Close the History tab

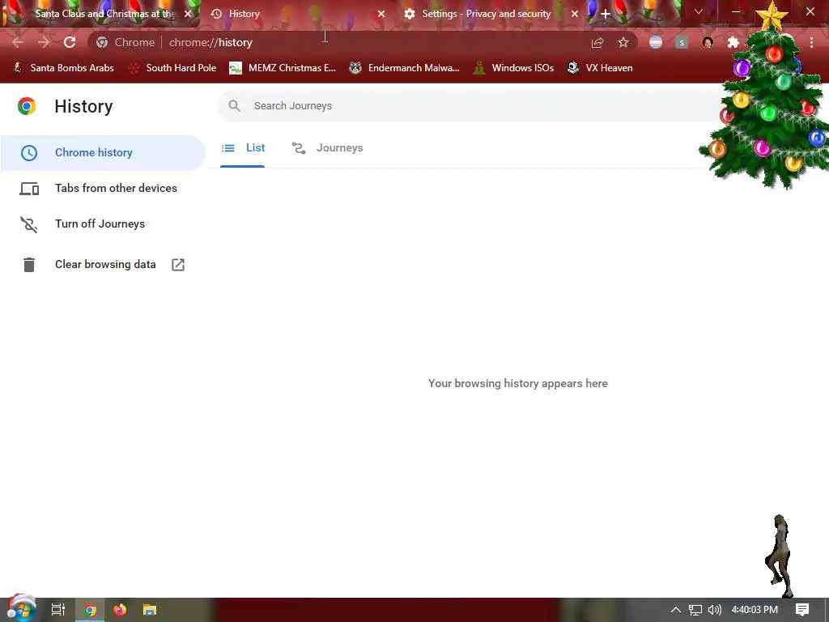(x=381, y=14)
